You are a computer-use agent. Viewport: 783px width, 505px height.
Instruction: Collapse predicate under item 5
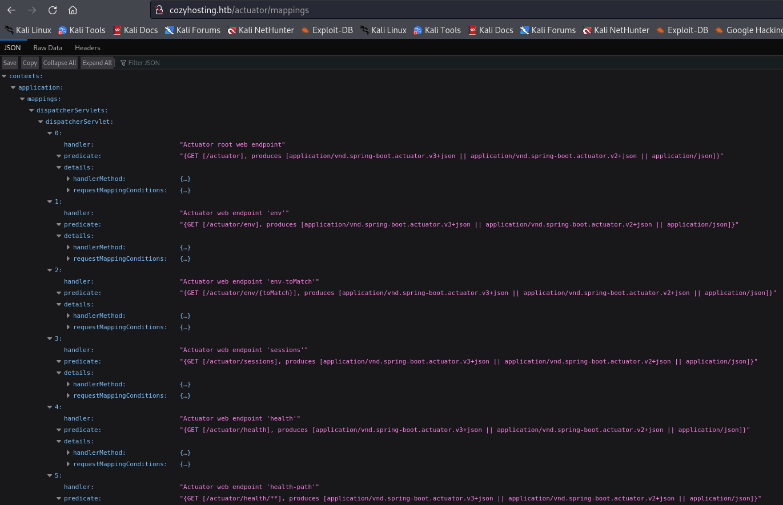pyautogui.click(x=59, y=498)
